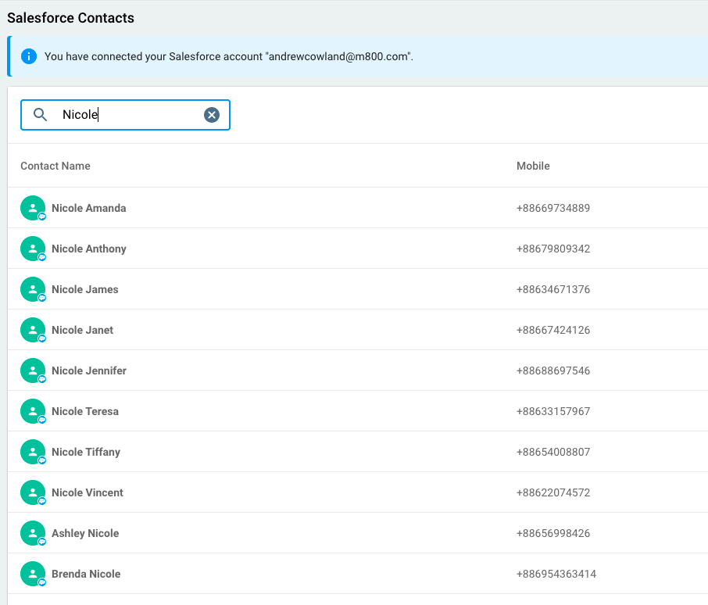Viewport: 708px width, 605px height.
Task: Click inside the contact search field
Action: coord(129,115)
